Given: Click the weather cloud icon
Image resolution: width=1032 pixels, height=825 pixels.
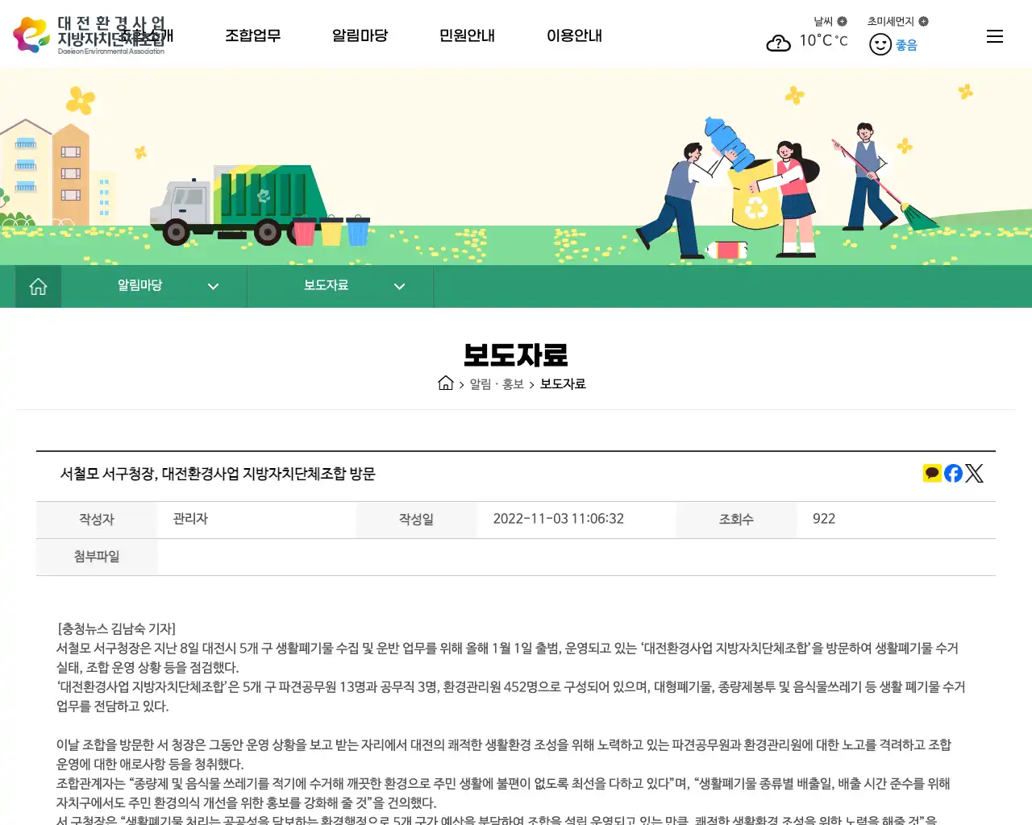Looking at the screenshot, I should pos(778,43).
